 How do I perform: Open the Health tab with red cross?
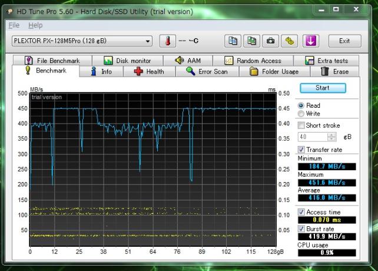pyautogui.click(x=149, y=71)
